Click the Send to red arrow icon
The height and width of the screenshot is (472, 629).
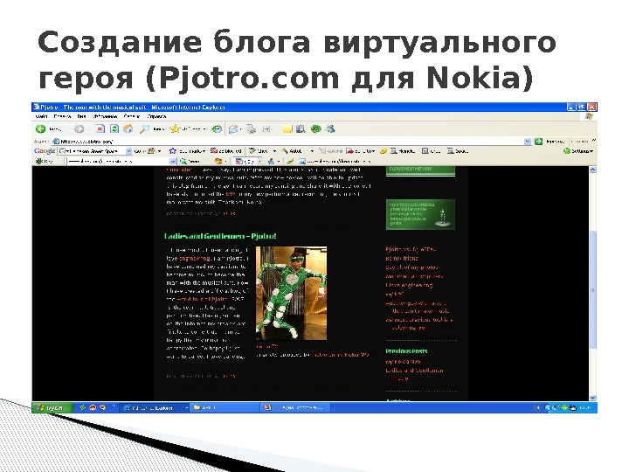349,151
